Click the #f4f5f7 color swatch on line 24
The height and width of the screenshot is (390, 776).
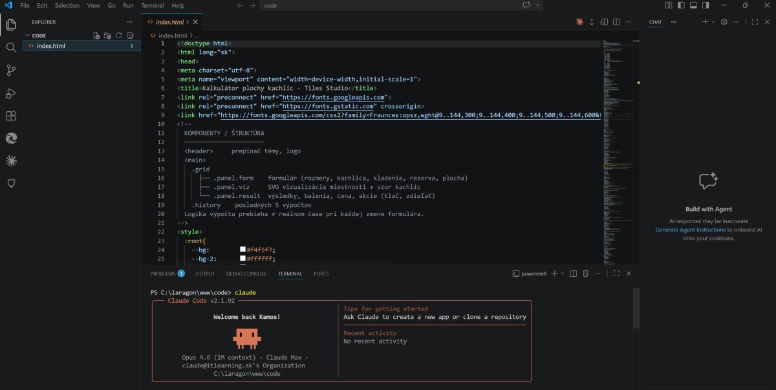tap(242, 249)
